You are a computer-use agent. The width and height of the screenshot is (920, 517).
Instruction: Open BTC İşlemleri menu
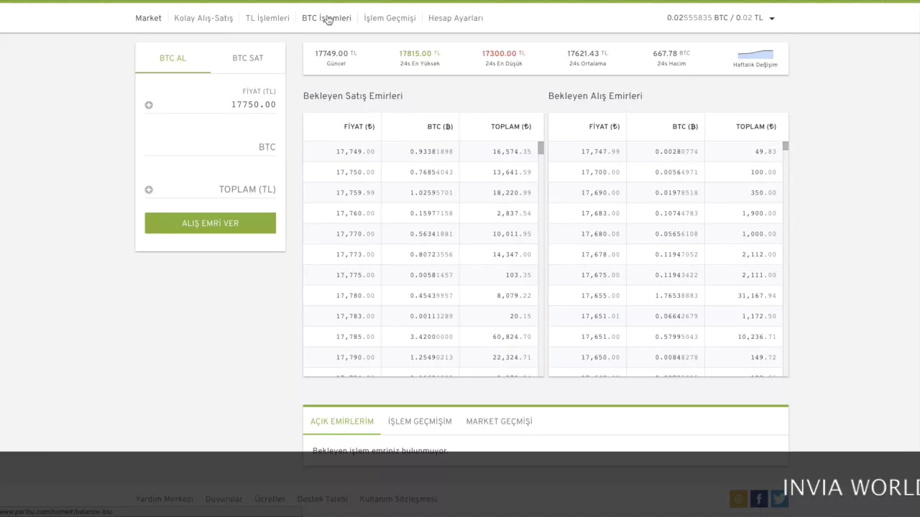(326, 18)
